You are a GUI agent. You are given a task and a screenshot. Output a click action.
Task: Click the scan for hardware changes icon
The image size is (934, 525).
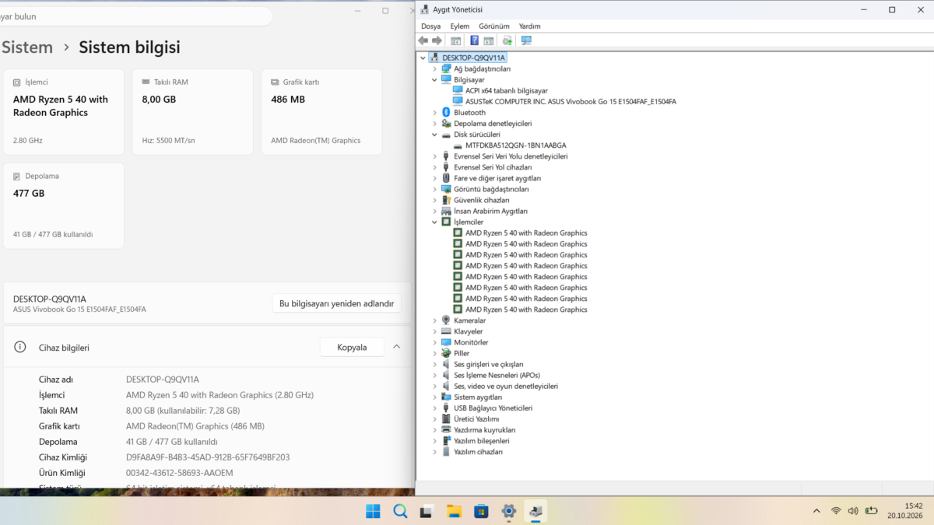click(526, 40)
